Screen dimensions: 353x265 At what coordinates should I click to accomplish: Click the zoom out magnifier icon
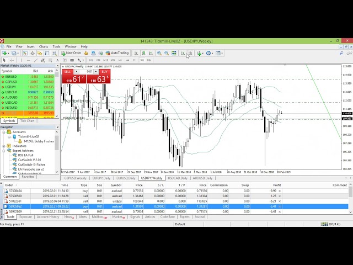point(167,53)
